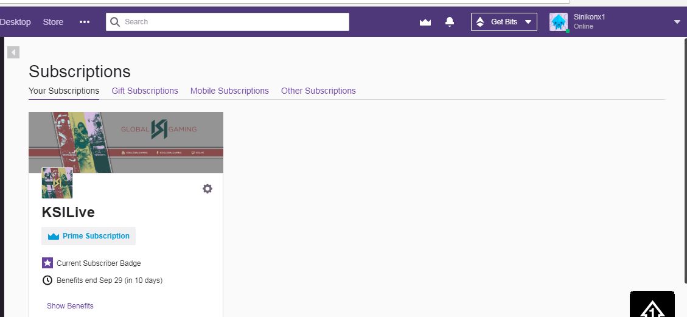The image size is (687, 317).
Task: Expand the Get Bits dropdown
Action: (528, 22)
